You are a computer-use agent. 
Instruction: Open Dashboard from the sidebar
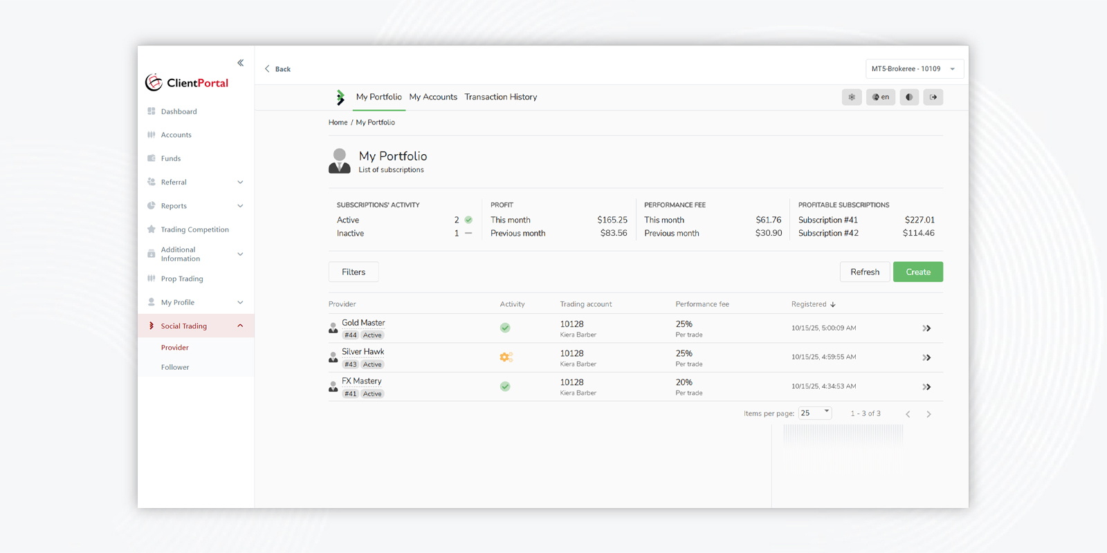coord(179,111)
